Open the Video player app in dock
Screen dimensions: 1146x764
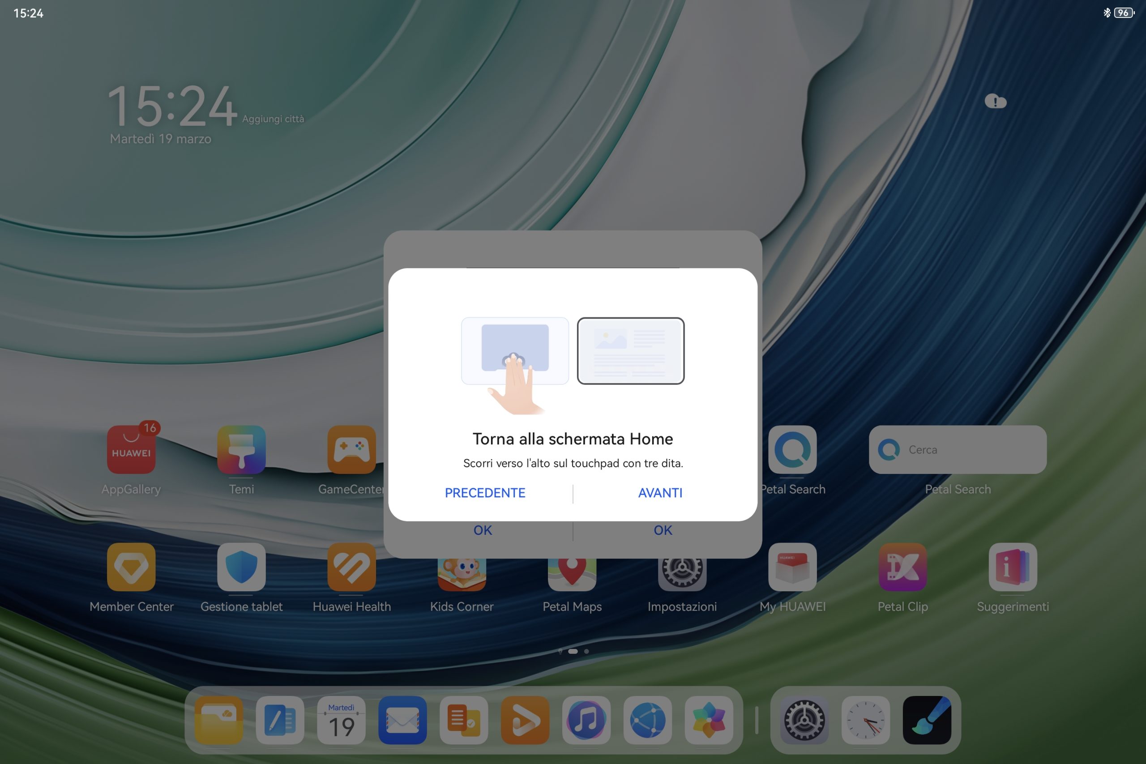point(525,720)
